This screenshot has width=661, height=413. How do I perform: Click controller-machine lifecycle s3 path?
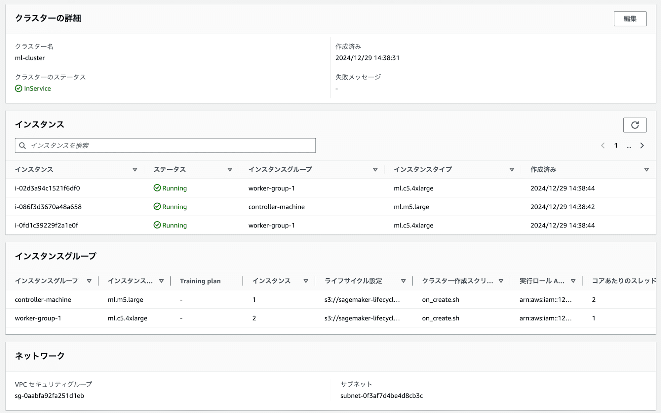pos(362,300)
